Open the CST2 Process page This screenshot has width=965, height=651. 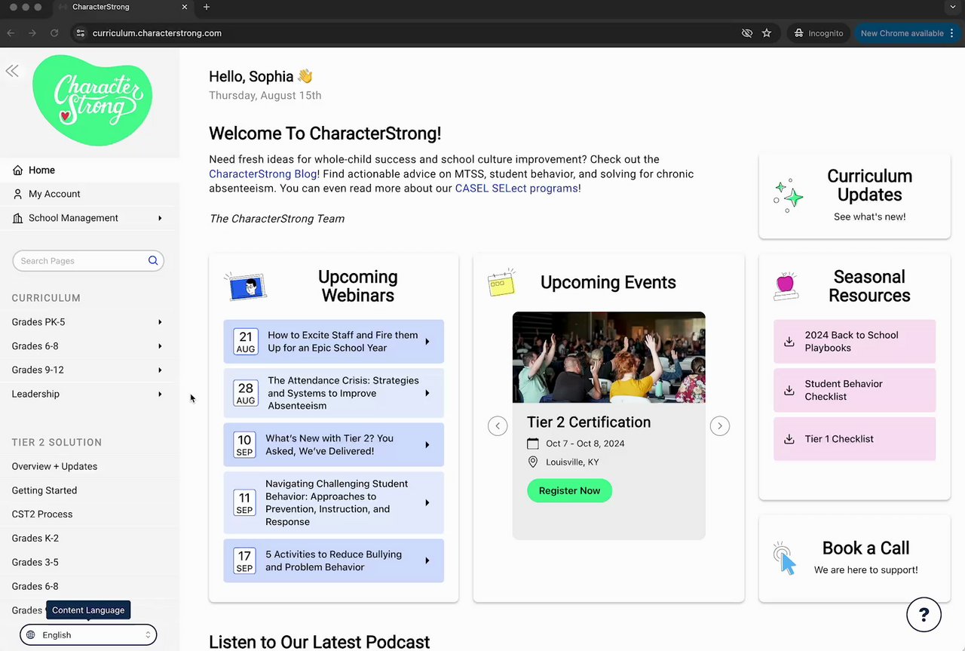pyautogui.click(x=42, y=514)
